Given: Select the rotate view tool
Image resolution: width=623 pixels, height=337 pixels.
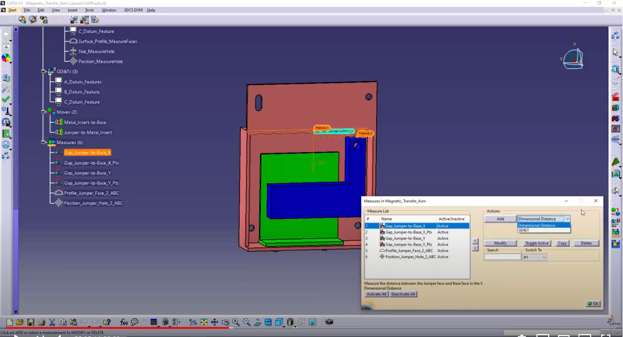Looking at the screenshot, I should coord(225,322).
